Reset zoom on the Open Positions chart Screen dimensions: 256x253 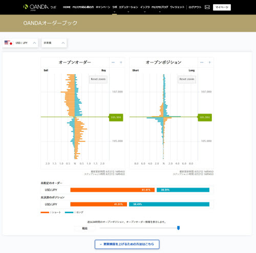coord(187,79)
